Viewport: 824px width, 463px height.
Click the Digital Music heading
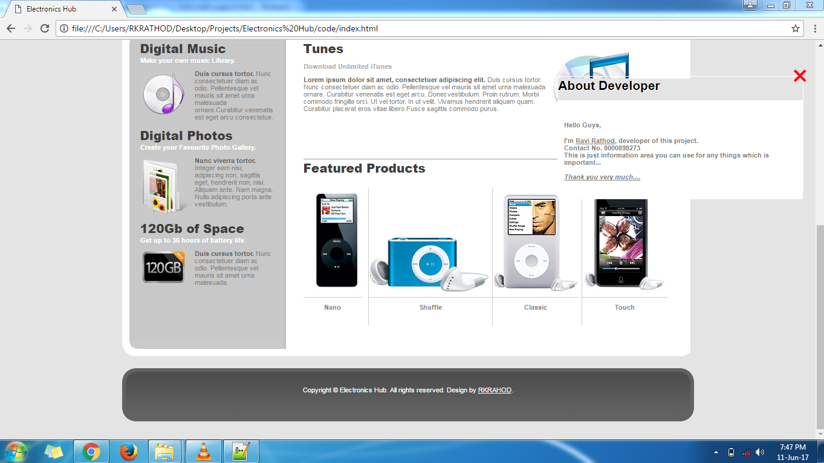[183, 49]
